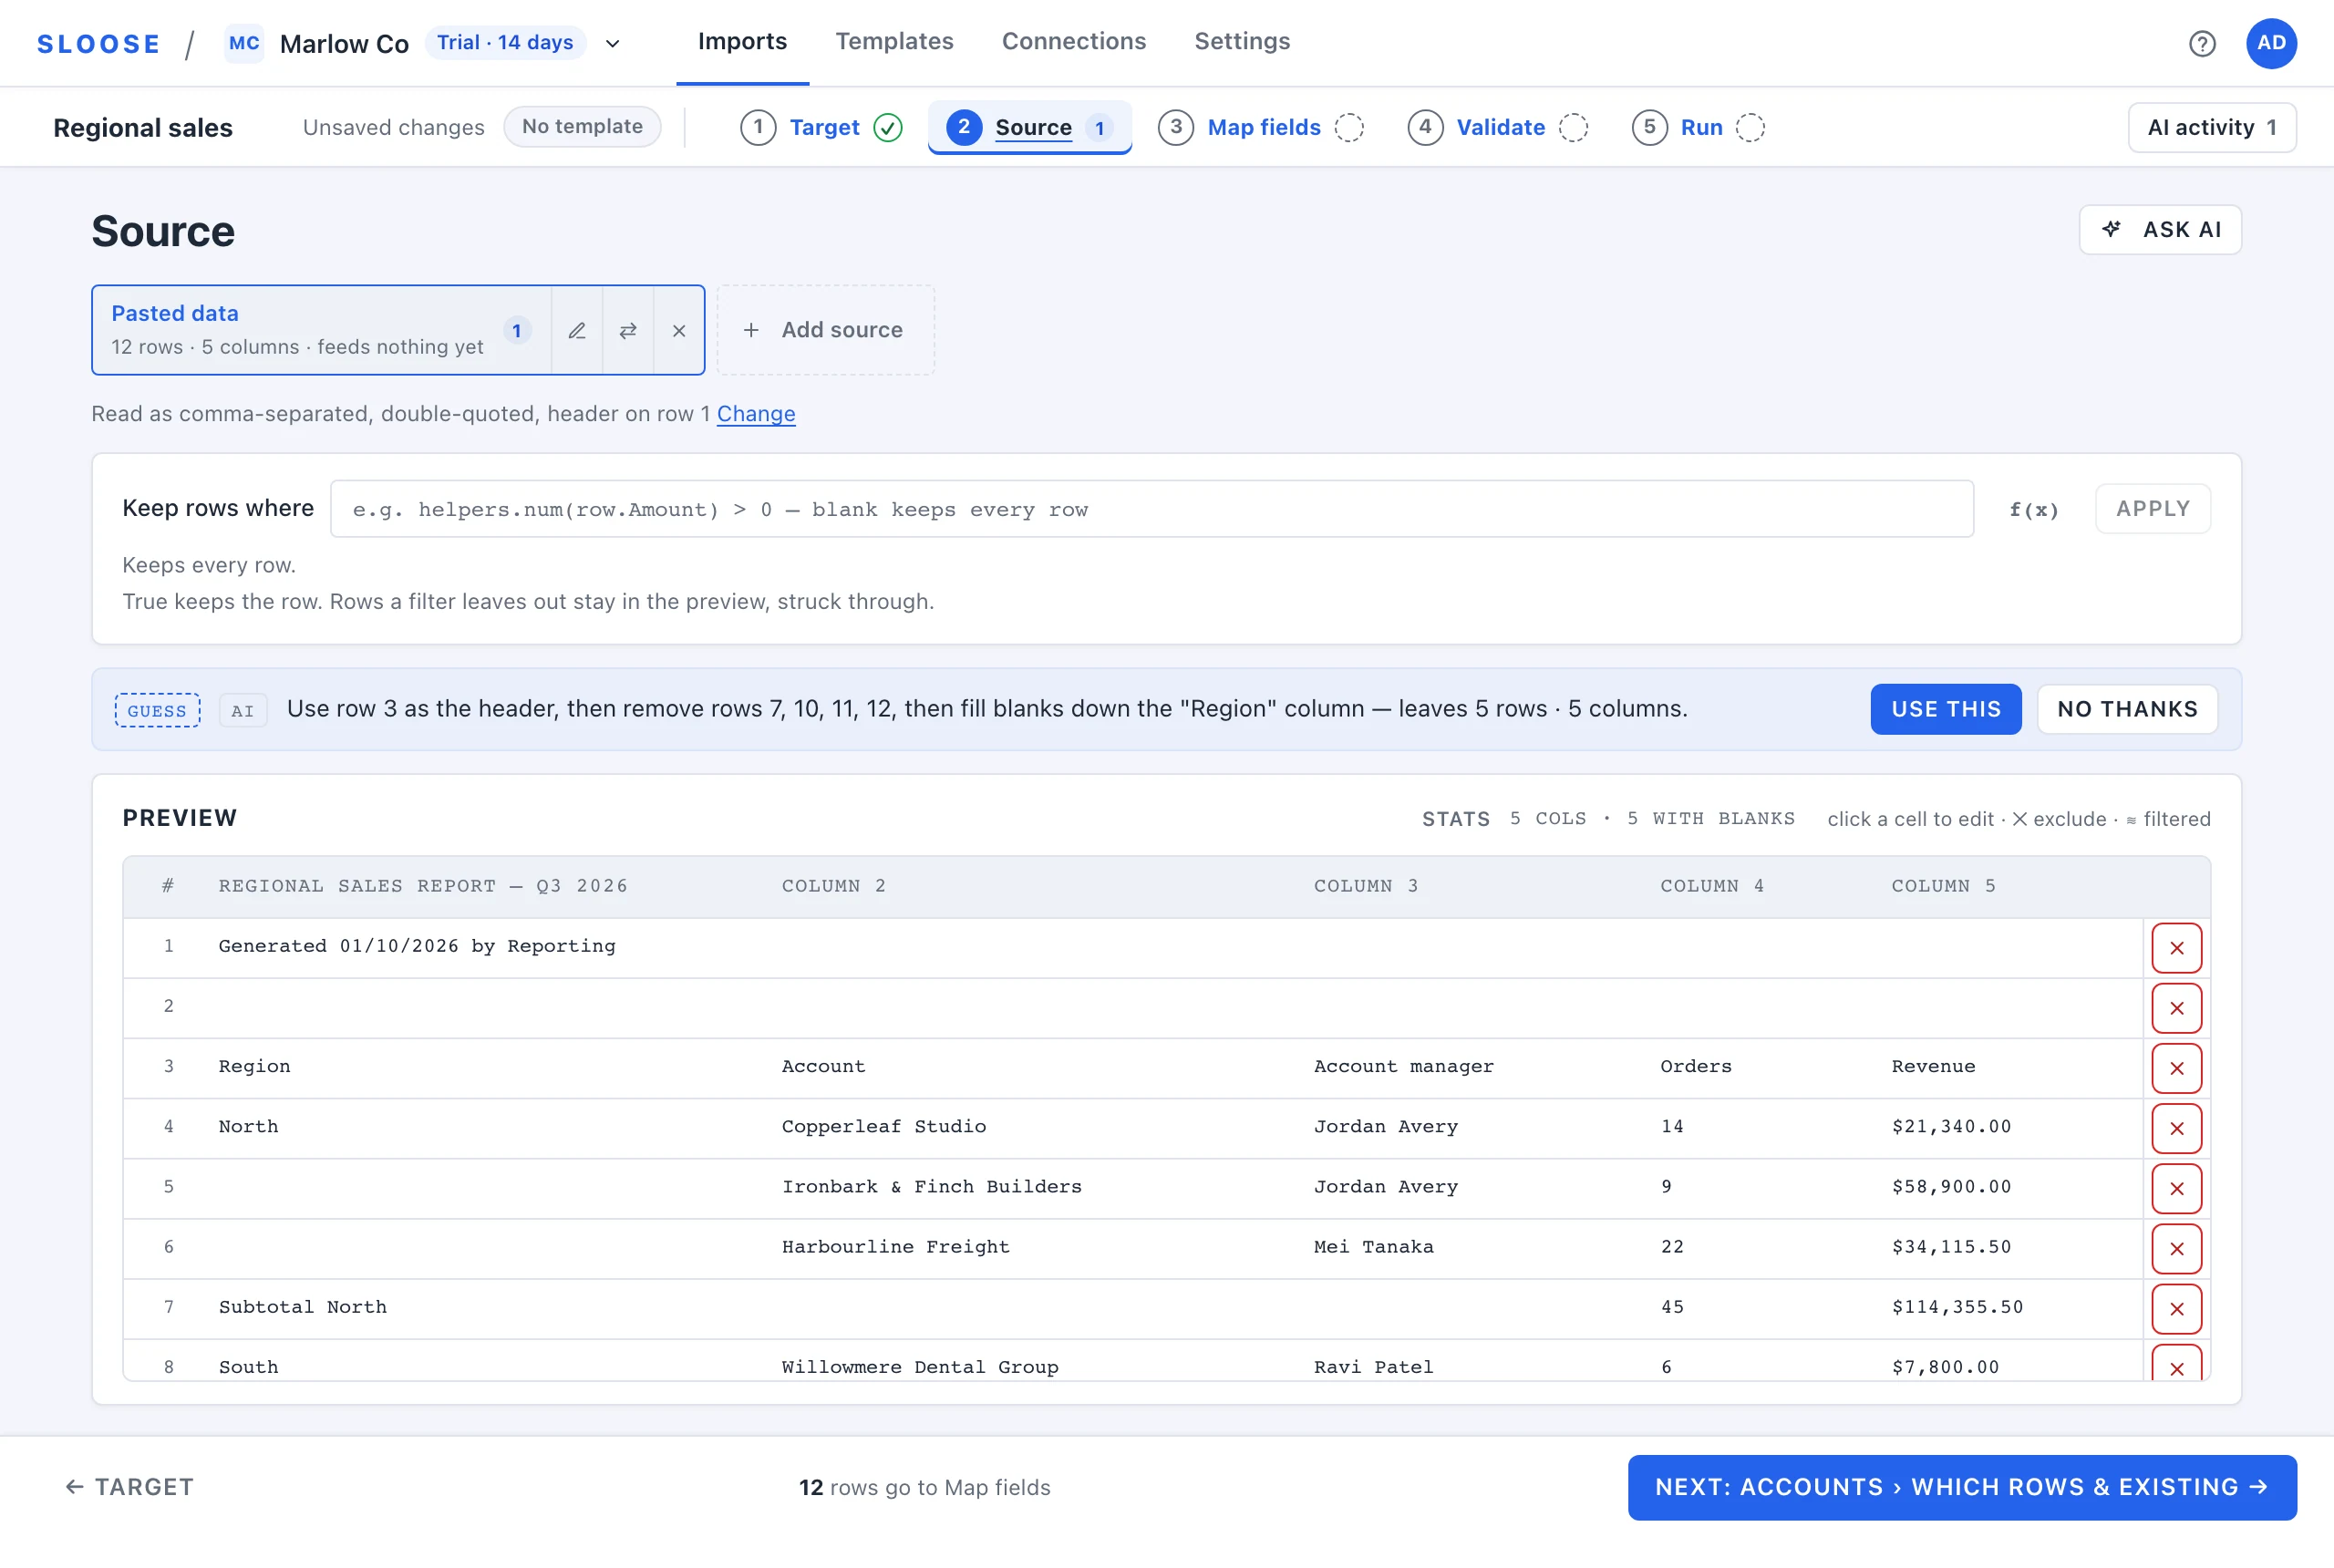Open the Settings tab
The height and width of the screenshot is (1568, 2334).
(1241, 41)
